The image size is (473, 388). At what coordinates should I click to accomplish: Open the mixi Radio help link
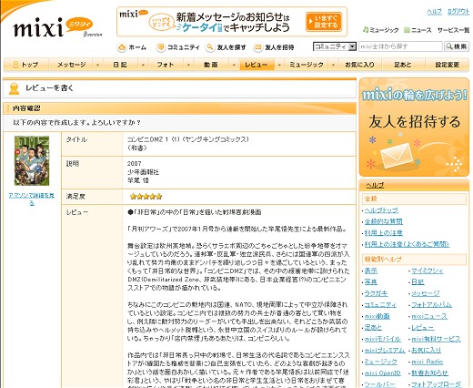tap(427, 362)
